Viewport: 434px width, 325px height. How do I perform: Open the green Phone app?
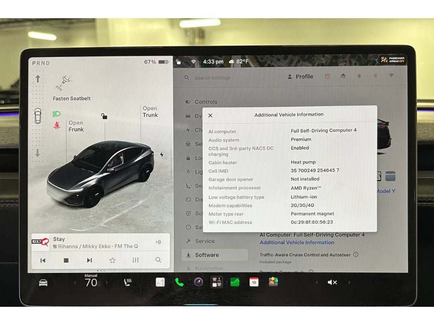tap(179, 282)
